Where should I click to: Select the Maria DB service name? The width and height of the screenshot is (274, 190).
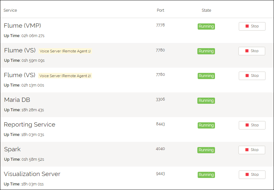[17, 100]
